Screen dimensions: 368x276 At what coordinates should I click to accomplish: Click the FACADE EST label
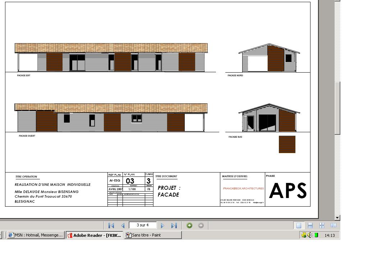point(23,75)
